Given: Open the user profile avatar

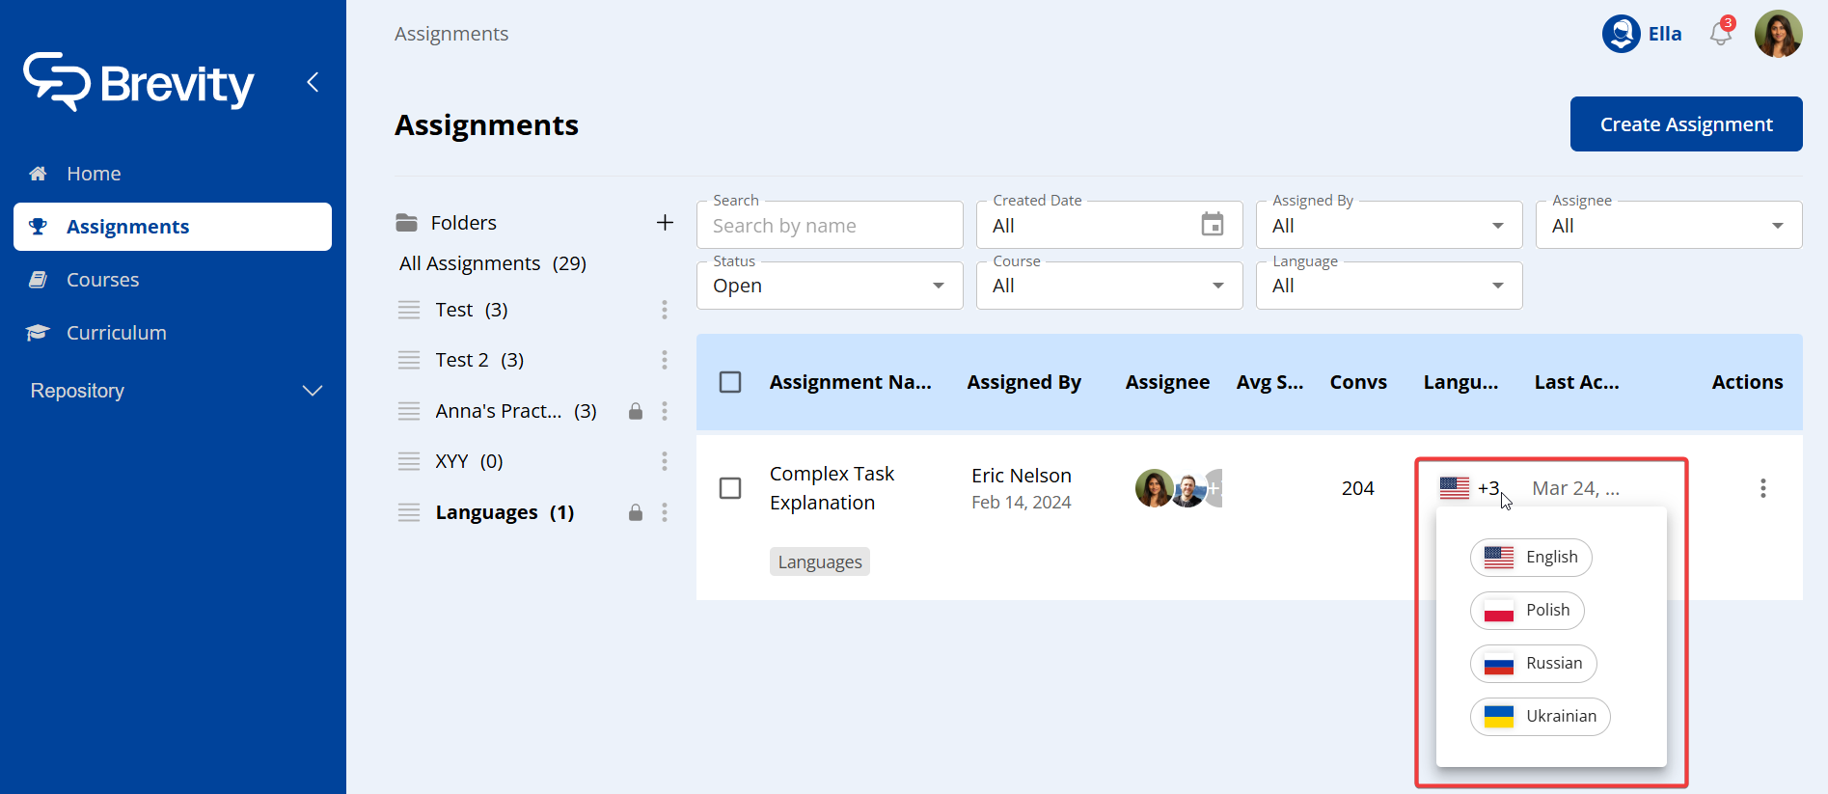Looking at the screenshot, I should [1778, 34].
